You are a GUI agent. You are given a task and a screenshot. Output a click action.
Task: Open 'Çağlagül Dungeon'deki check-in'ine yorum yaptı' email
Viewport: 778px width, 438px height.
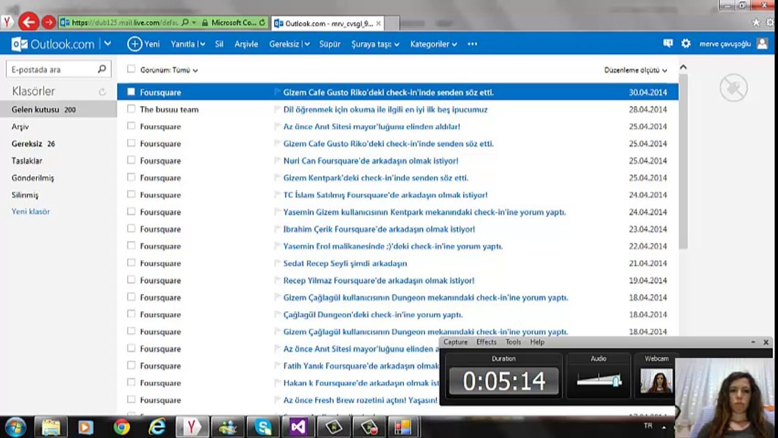tap(373, 315)
